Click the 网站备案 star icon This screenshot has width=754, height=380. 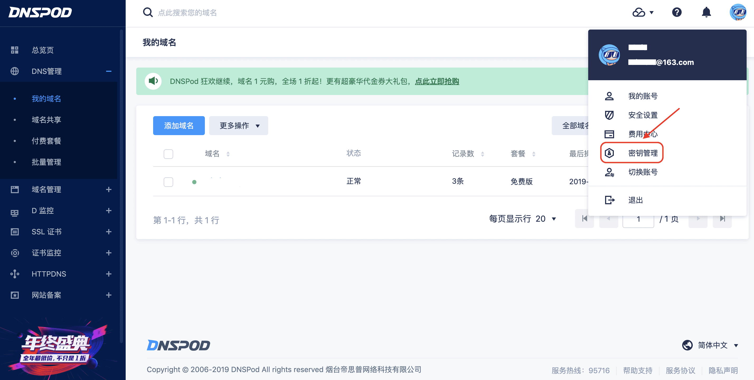(15, 295)
